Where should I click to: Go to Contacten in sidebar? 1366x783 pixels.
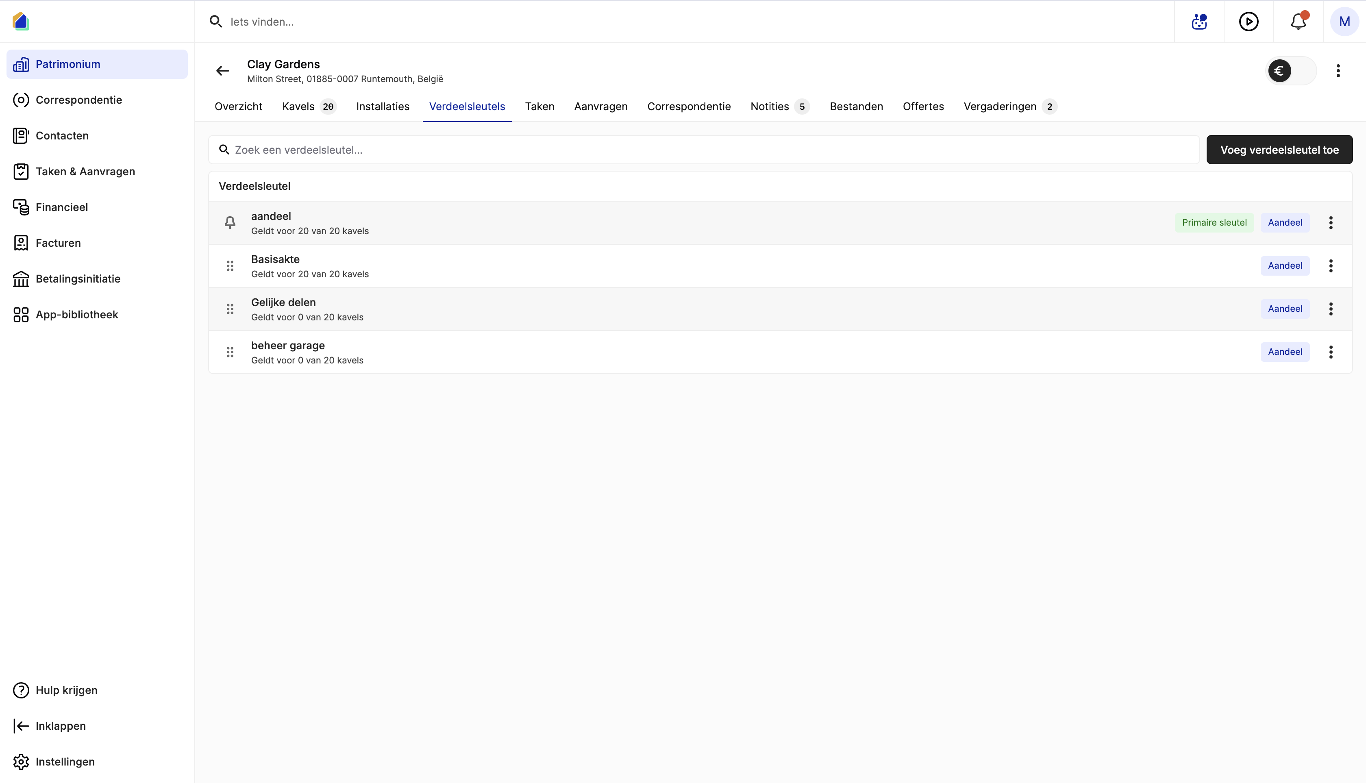pos(97,135)
